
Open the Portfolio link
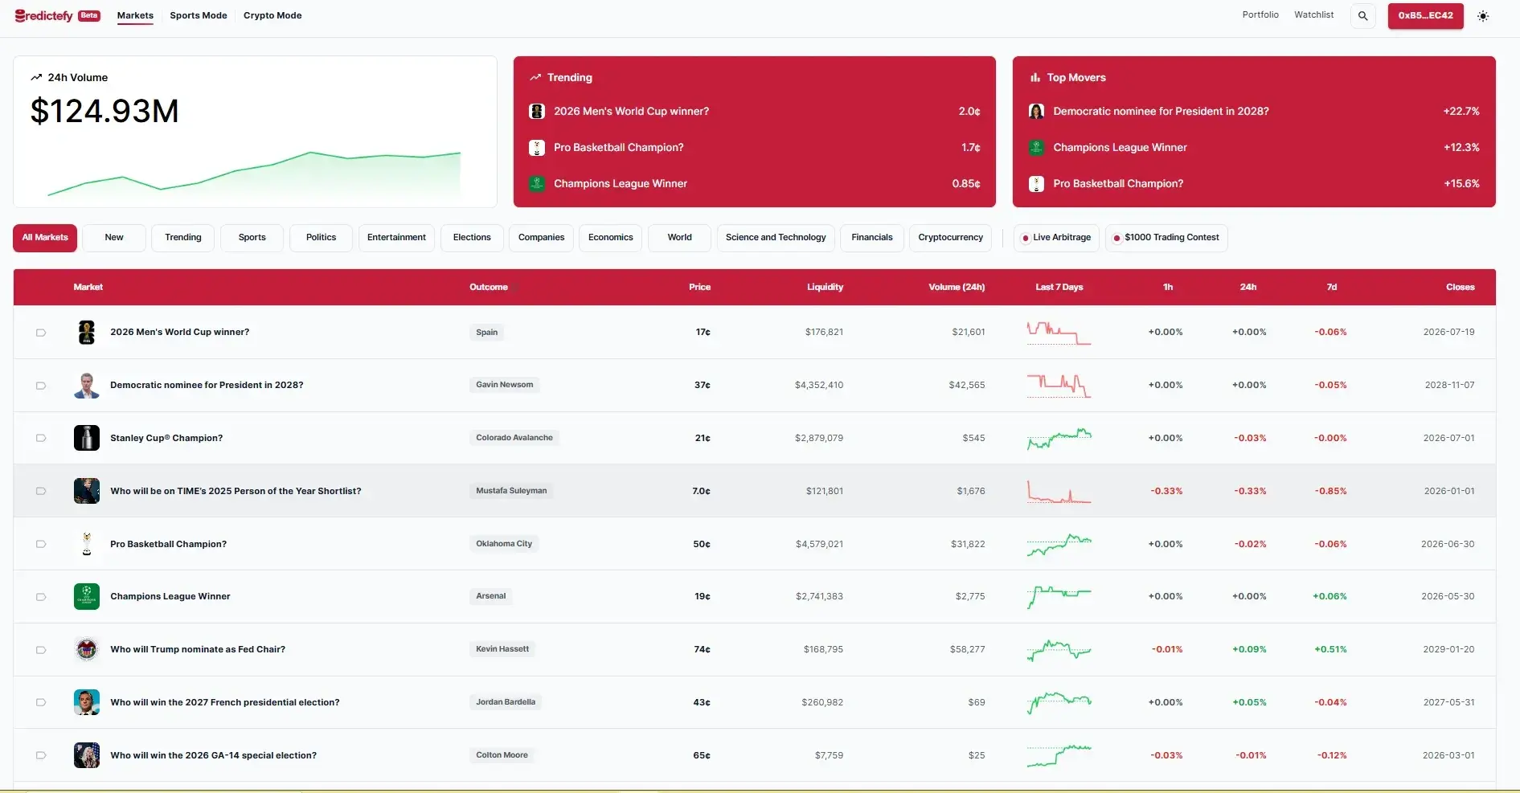point(1260,14)
